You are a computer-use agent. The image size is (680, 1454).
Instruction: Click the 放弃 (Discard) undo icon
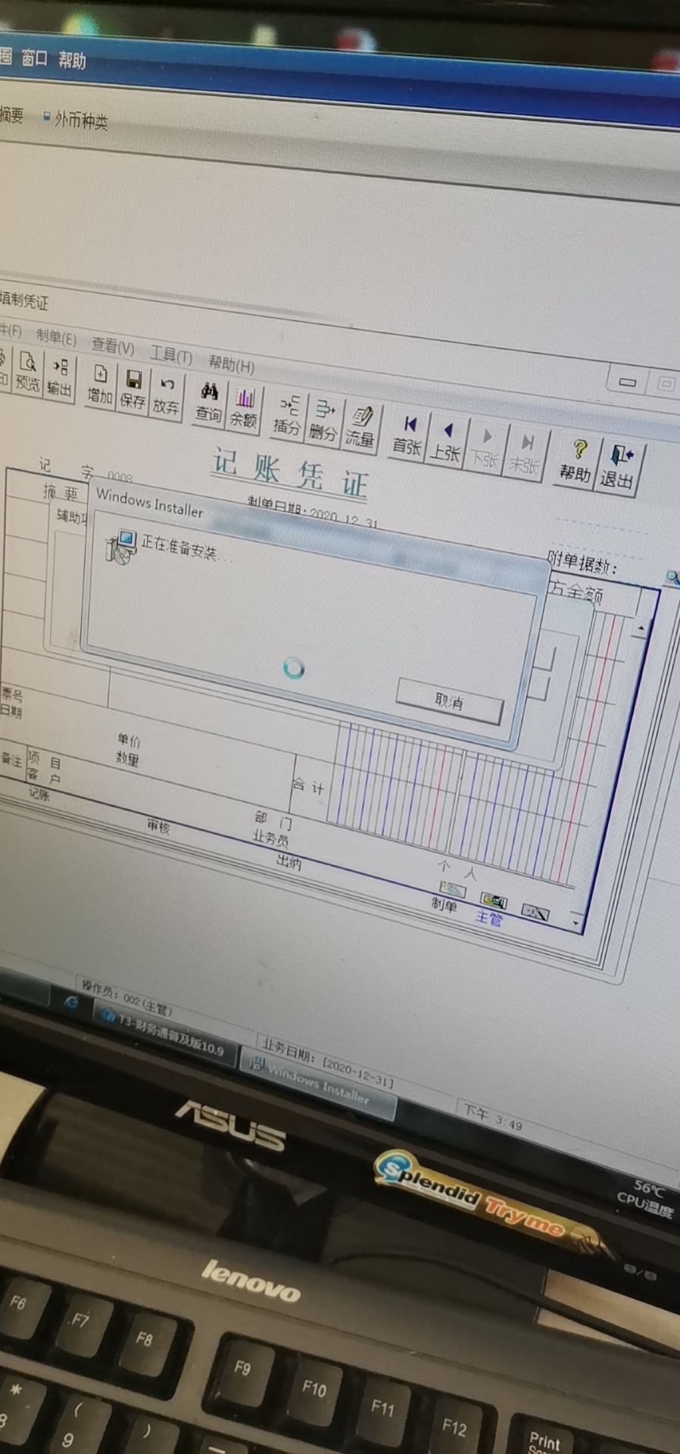pyautogui.click(x=165, y=395)
